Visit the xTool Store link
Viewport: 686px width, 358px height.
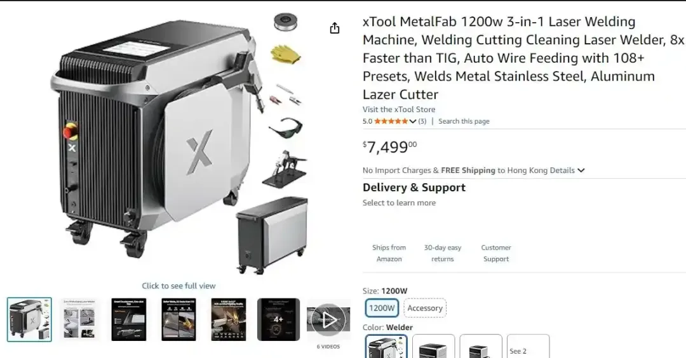click(398, 110)
